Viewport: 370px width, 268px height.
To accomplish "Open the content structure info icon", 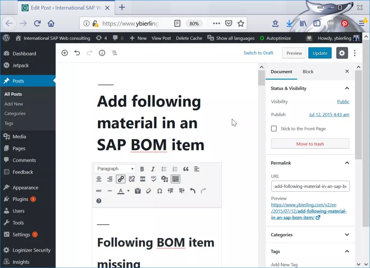I will (x=102, y=53).
